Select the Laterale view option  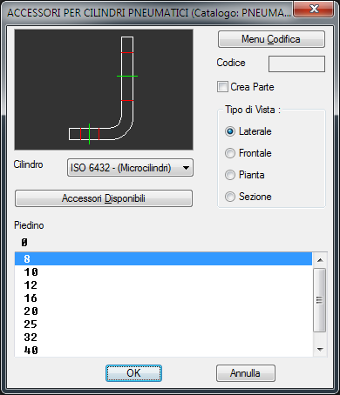230,131
